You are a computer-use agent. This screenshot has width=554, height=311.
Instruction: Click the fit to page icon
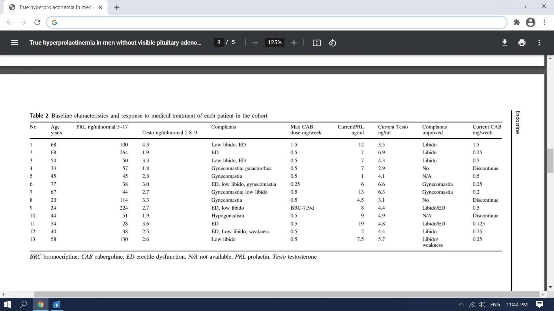pyautogui.click(x=317, y=43)
